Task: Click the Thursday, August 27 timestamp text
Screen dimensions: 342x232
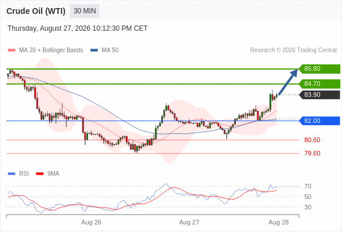Action: [x=78, y=28]
